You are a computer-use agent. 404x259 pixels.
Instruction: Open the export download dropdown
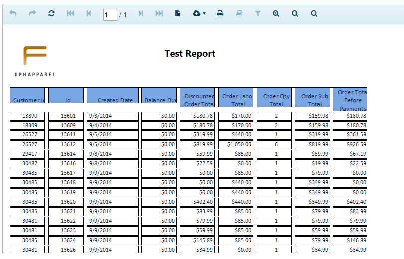coord(199,14)
